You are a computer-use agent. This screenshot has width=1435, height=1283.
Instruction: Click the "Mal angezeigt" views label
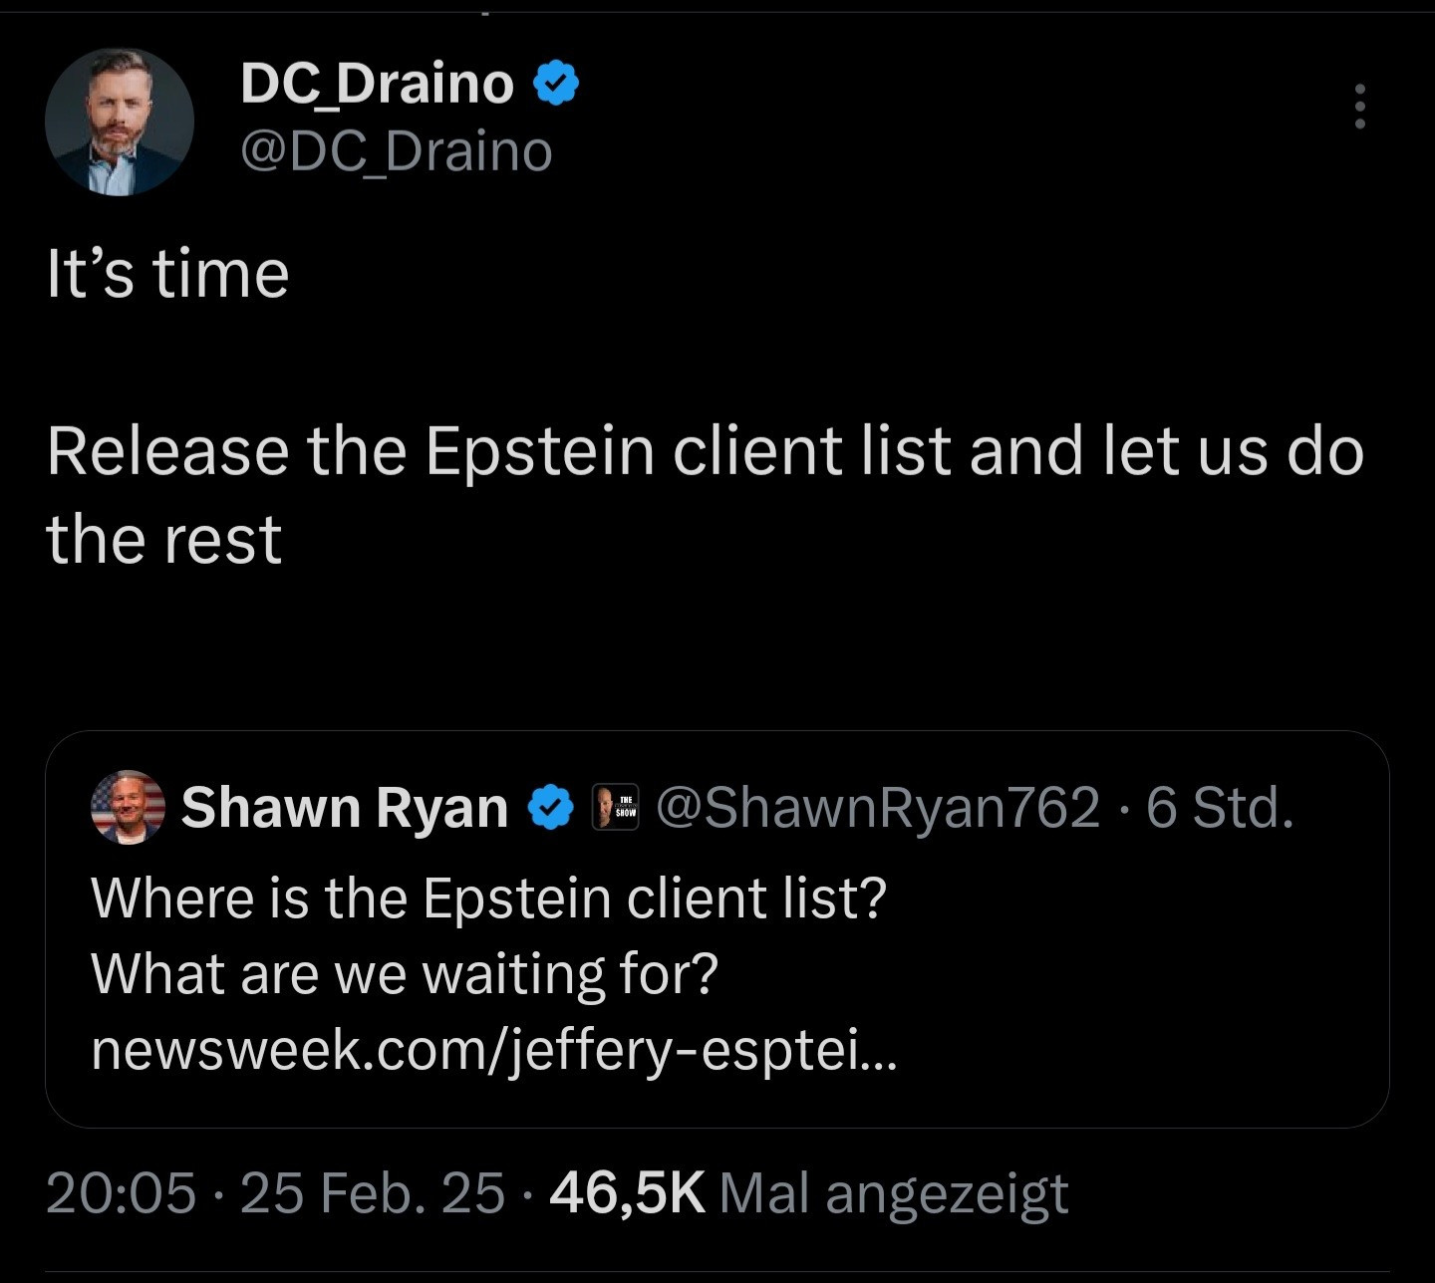pos(893,1193)
